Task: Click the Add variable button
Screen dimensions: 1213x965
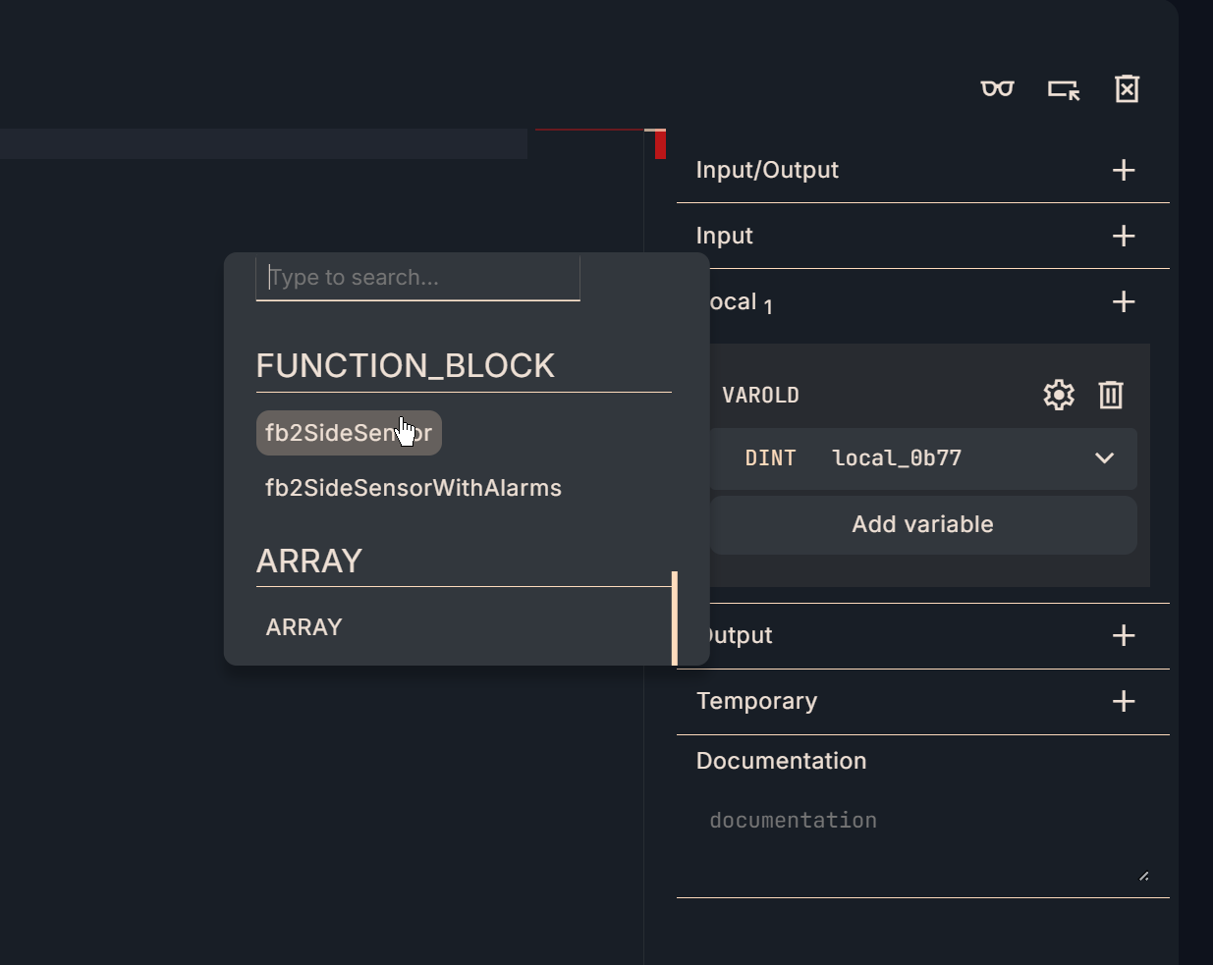Action: point(922,524)
